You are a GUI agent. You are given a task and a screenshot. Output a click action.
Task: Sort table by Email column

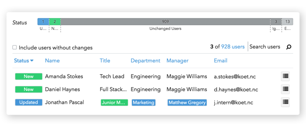[x=221, y=61]
